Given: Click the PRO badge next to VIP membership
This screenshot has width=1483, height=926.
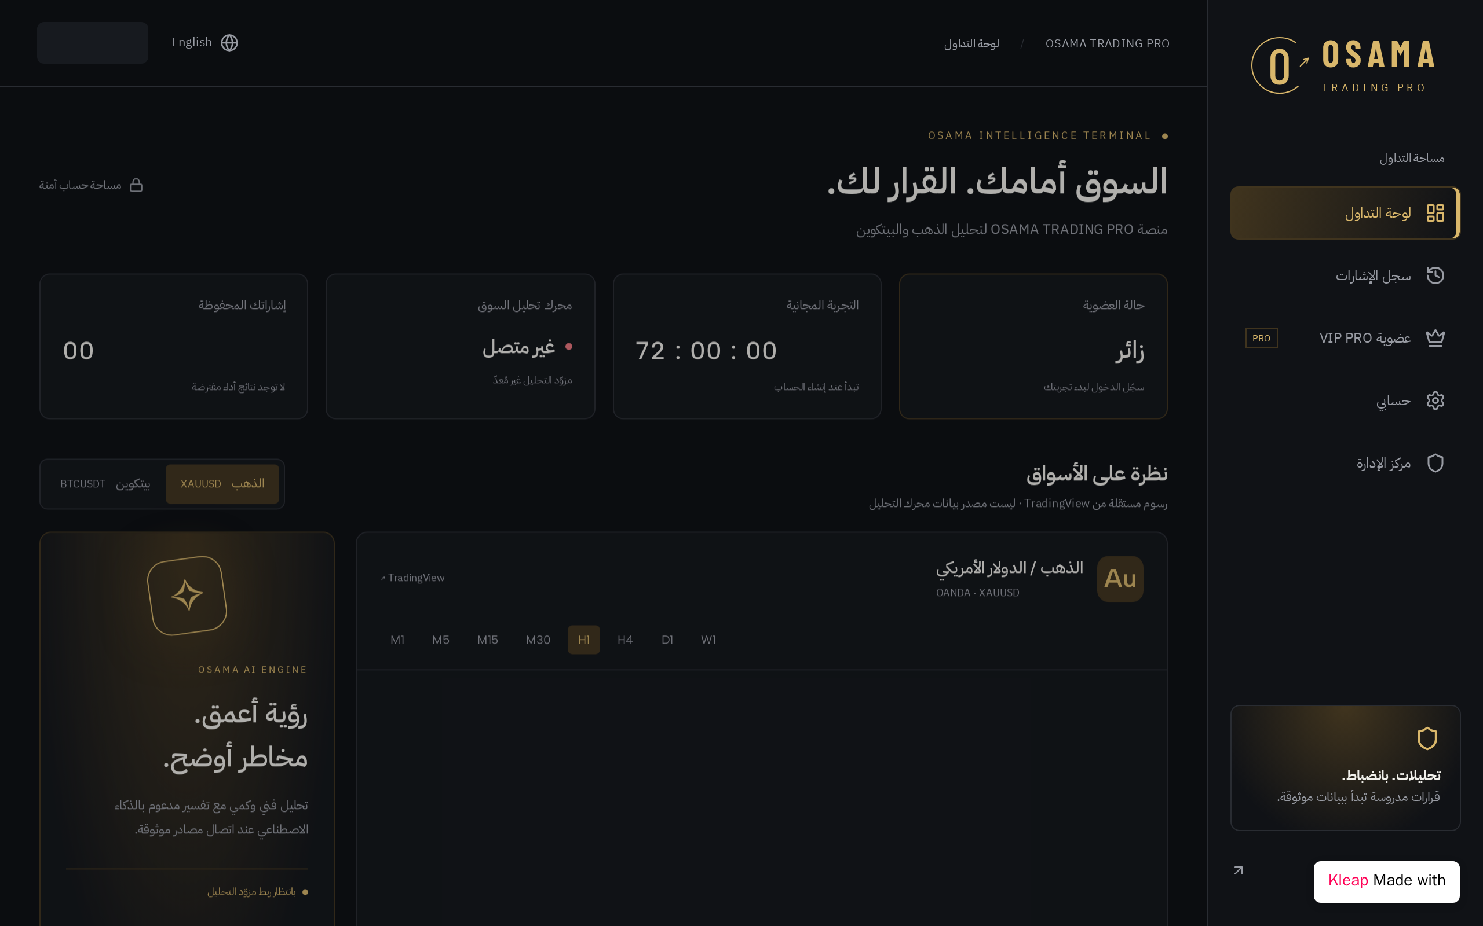Looking at the screenshot, I should [x=1261, y=338].
